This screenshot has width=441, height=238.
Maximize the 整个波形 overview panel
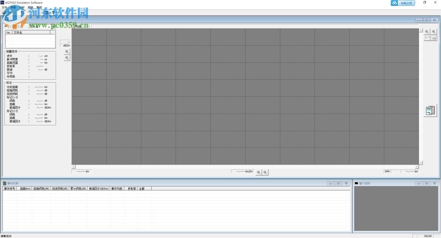(426, 183)
